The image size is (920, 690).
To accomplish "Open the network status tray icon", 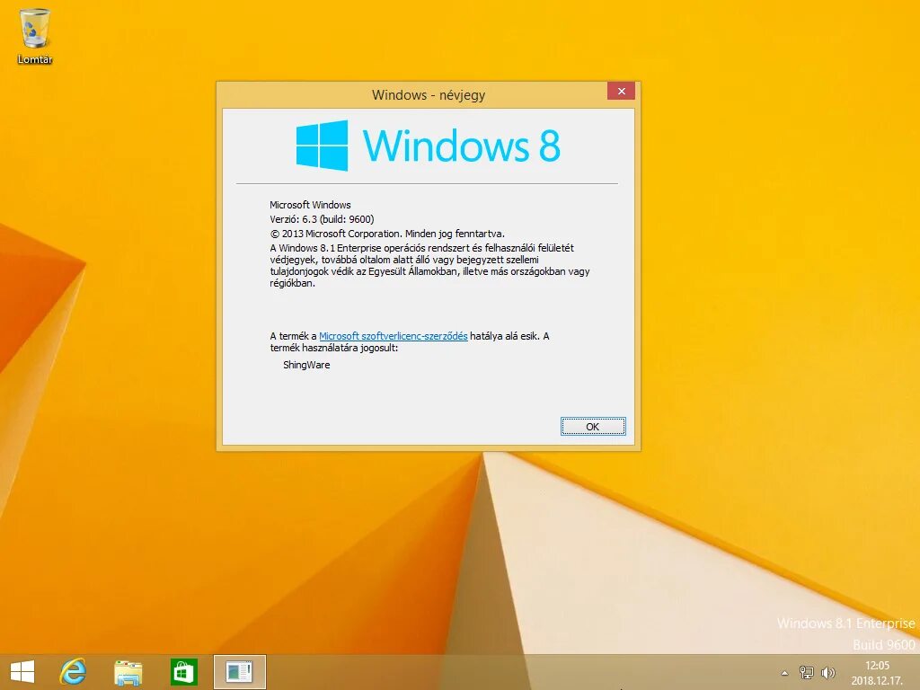I will coord(806,672).
